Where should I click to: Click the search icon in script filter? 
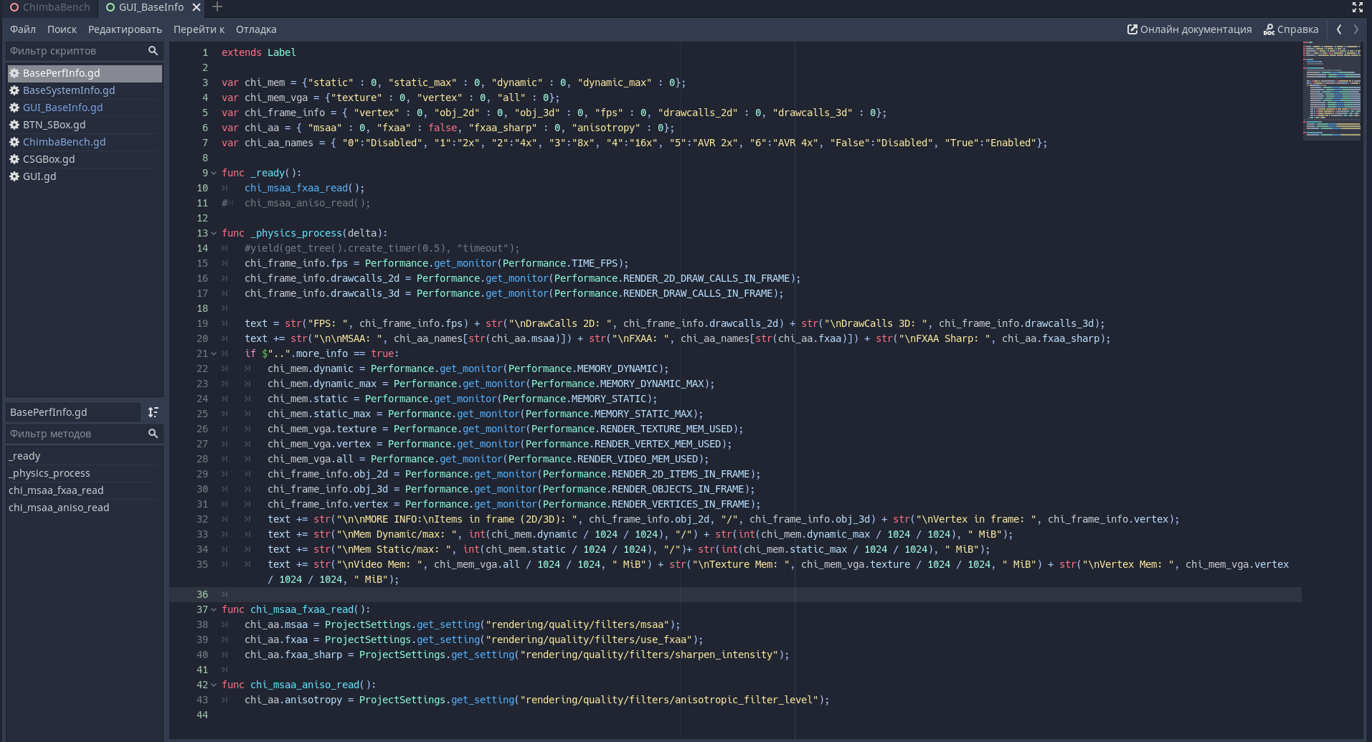click(x=153, y=51)
